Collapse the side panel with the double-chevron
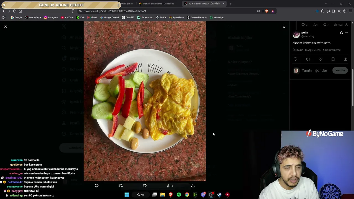Screen dimensions: 354x199 coord(284,27)
